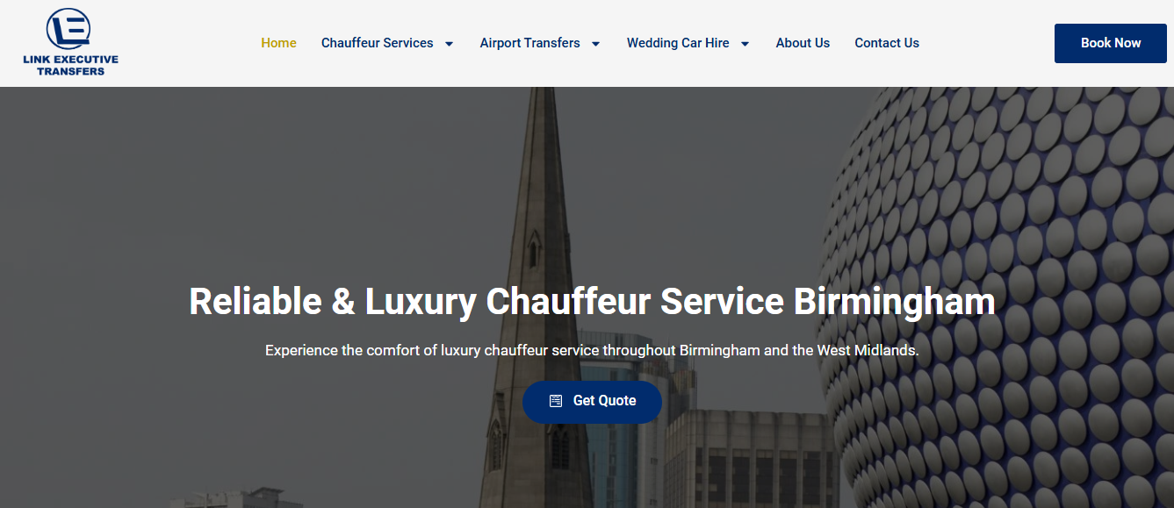Expand the Chauffeur Services dropdown arrow

(x=449, y=44)
